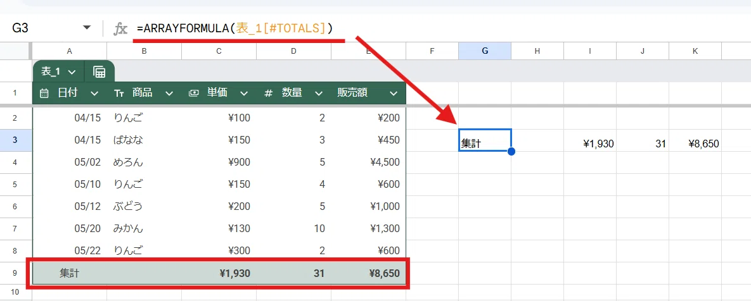
Task: Select column G header
Action: (x=485, y=51)
